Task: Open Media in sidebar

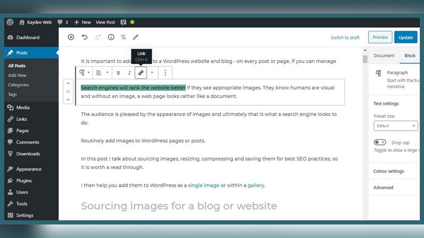Action: click(x=31, y=107)
